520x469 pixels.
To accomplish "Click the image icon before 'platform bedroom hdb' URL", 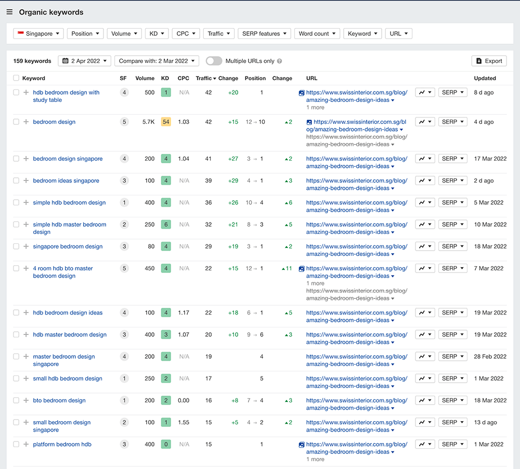I will click(302, 445).
